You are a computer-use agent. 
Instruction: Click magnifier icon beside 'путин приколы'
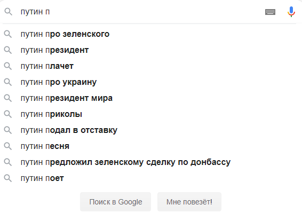coord(8,114)
